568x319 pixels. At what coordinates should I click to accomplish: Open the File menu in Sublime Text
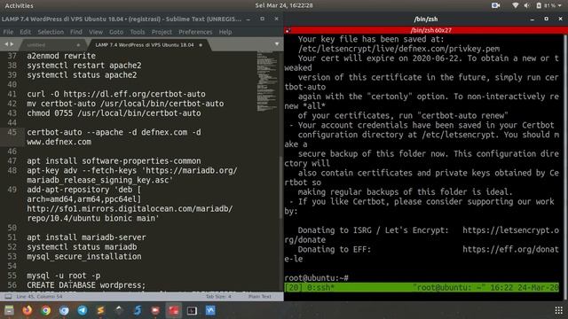(8, 32)
